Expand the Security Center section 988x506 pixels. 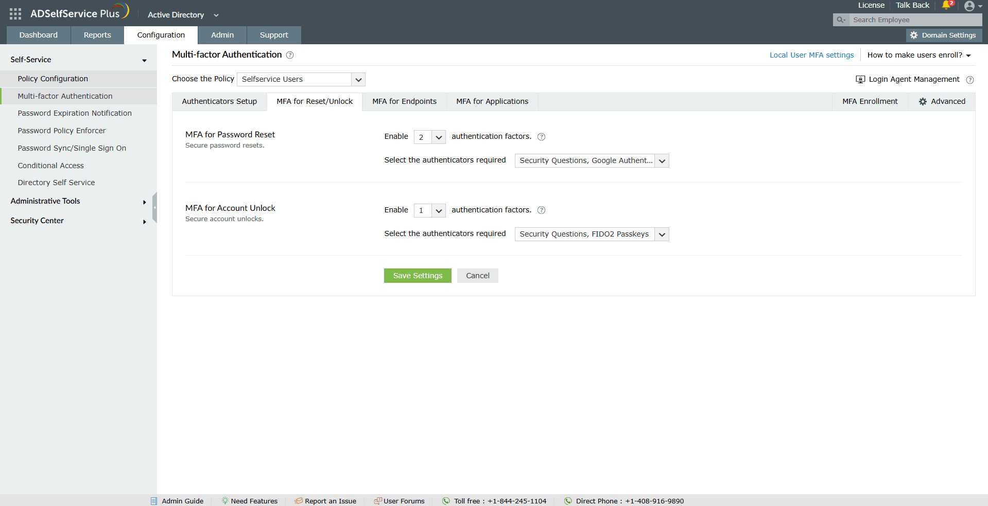coord(145,222)
